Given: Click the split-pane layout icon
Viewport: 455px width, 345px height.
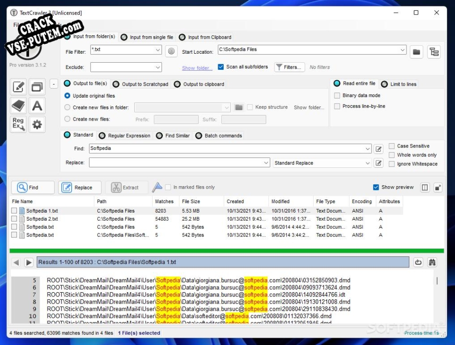Looking at the screenshot, I should point(424,187).
